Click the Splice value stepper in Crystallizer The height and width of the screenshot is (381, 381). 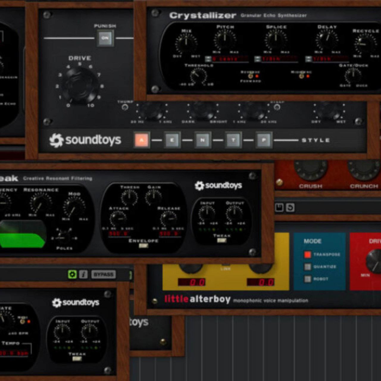[x=257, y=59]
